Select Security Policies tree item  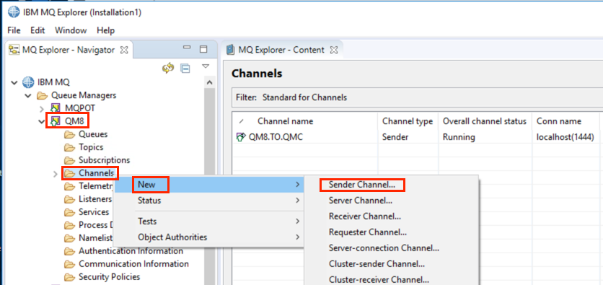(x=109, y=276)
